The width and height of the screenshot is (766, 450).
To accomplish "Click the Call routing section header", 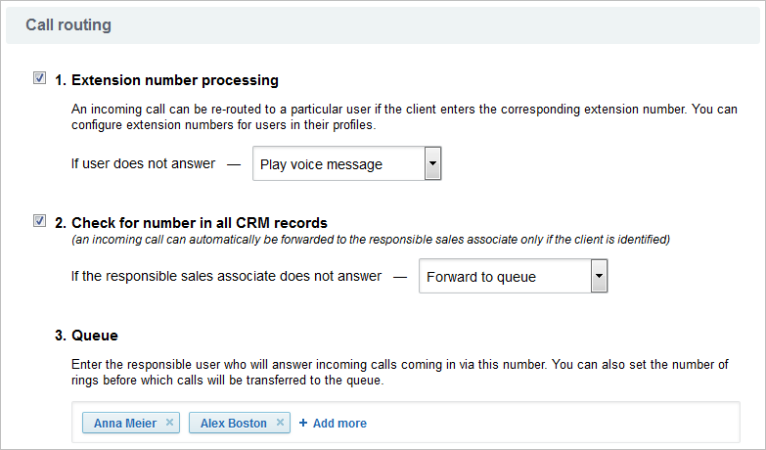I will click(68, 24).
